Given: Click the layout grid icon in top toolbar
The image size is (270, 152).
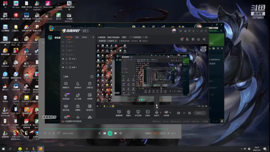Looking at the screenshot, I should (193, 39).
